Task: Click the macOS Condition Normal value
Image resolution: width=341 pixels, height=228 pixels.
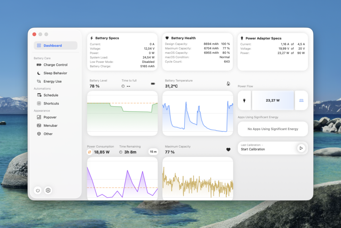Action: 224,57
